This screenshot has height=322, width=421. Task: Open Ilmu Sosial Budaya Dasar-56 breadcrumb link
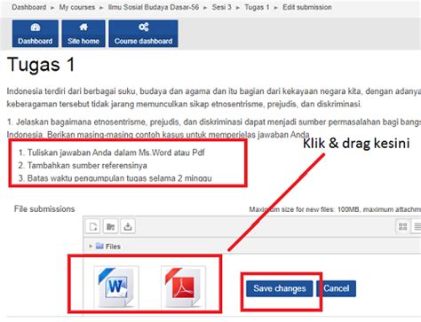(x=154, y=7)
